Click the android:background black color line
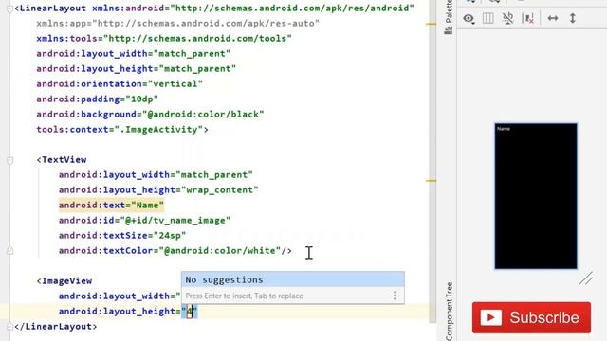607x341 pixels. [x=150, y=114]
